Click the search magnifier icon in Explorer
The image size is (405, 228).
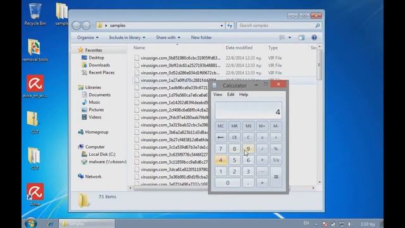[318, 25]
